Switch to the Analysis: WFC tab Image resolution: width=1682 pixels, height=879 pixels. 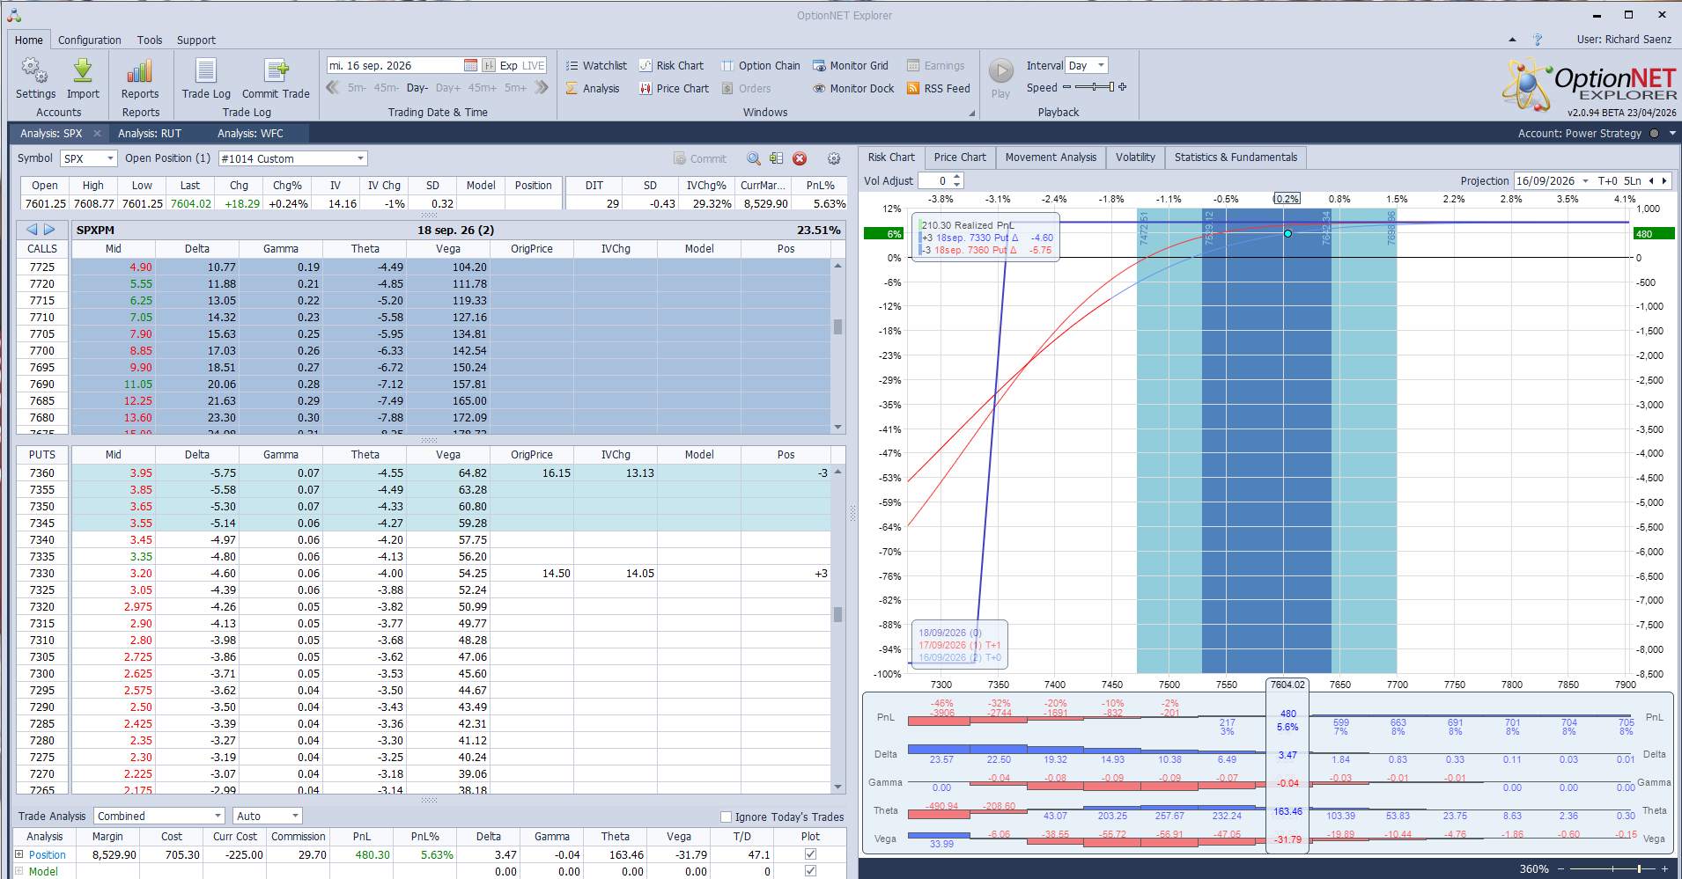click(250, 134)
